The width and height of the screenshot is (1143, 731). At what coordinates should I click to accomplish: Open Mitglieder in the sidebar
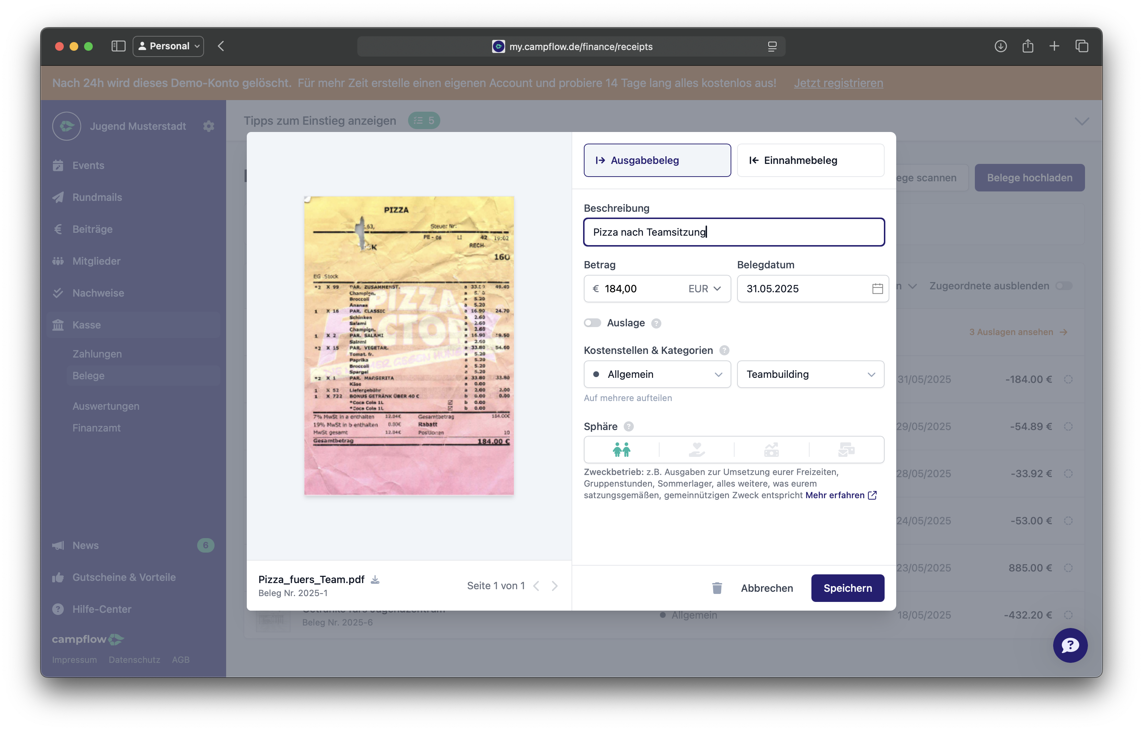tap(96, 261)
